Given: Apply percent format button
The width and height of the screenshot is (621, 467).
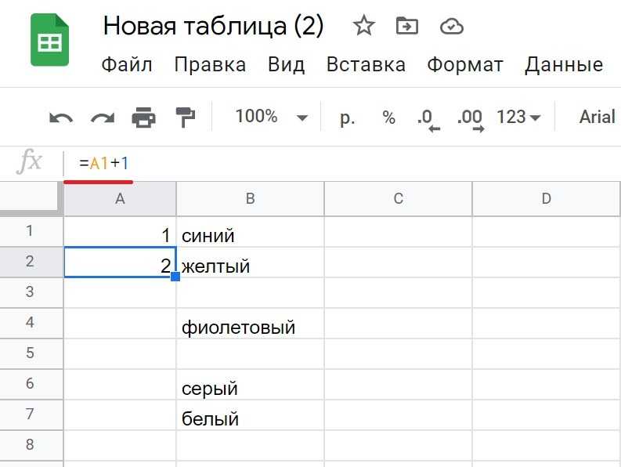Looking at the screenshot, I should [389, 118].
